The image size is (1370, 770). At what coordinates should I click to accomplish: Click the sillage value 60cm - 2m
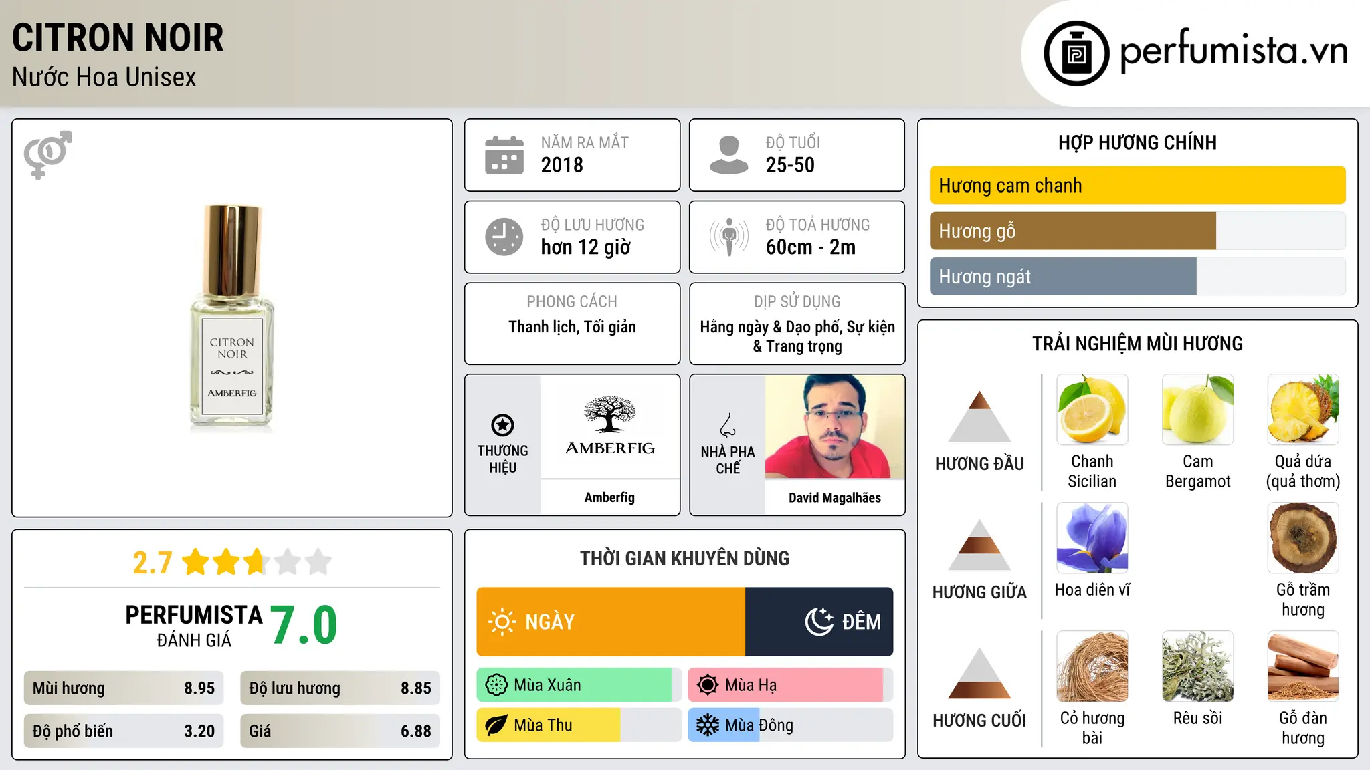tap(811, 247)
